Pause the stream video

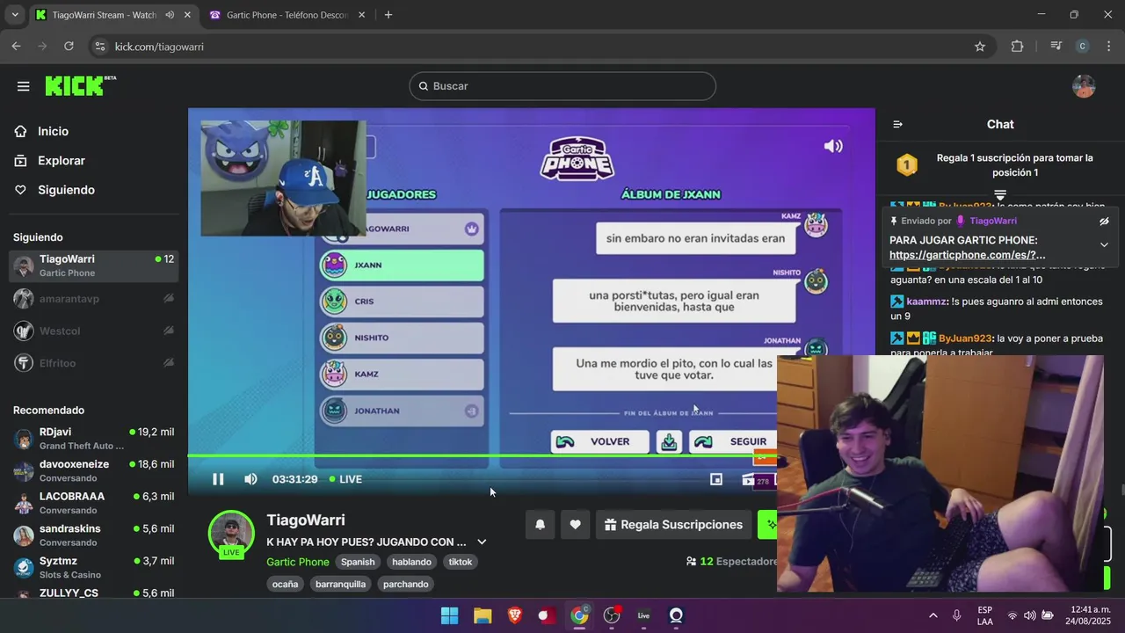(x=218, y=479)
